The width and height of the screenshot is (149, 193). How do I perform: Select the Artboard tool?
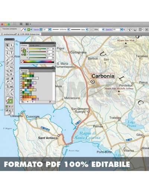(7, 90)
